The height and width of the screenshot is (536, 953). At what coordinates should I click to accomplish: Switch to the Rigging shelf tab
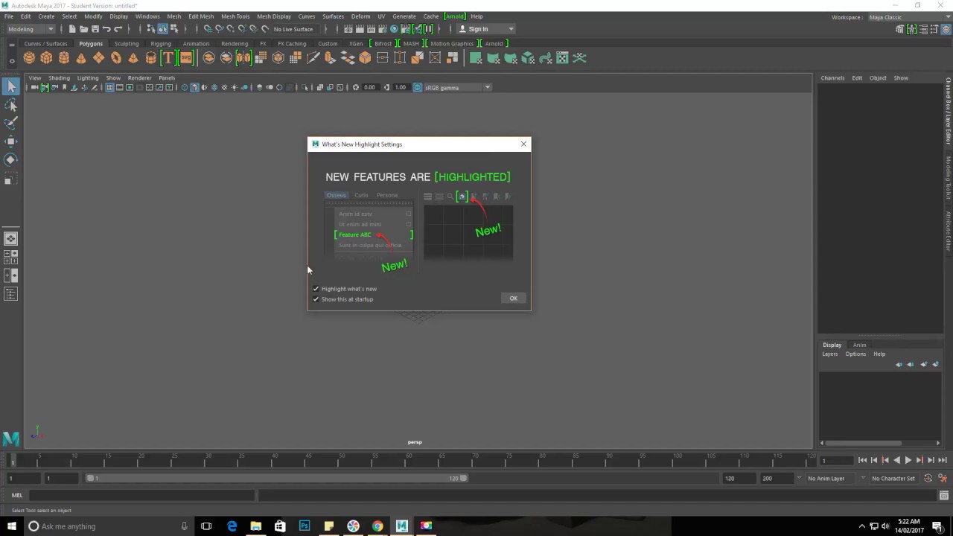[x=160, y=44]
